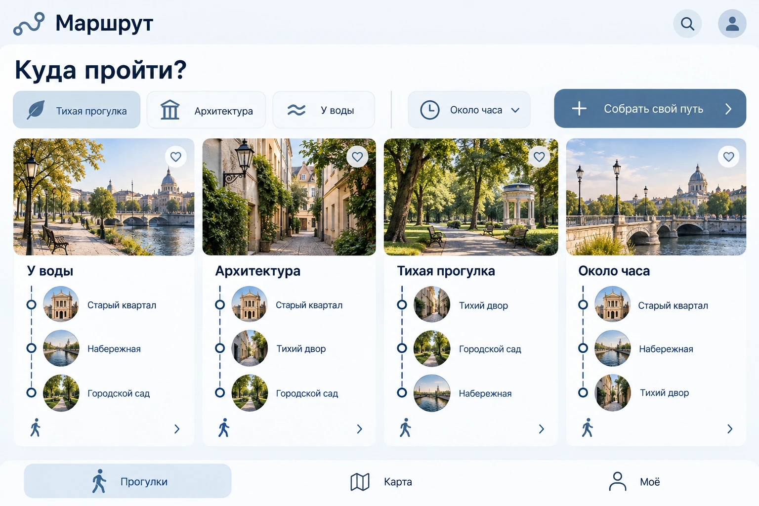
Task: Open Архитектура card details chevron
Action: pyautogui.click(x=359, y=429)
